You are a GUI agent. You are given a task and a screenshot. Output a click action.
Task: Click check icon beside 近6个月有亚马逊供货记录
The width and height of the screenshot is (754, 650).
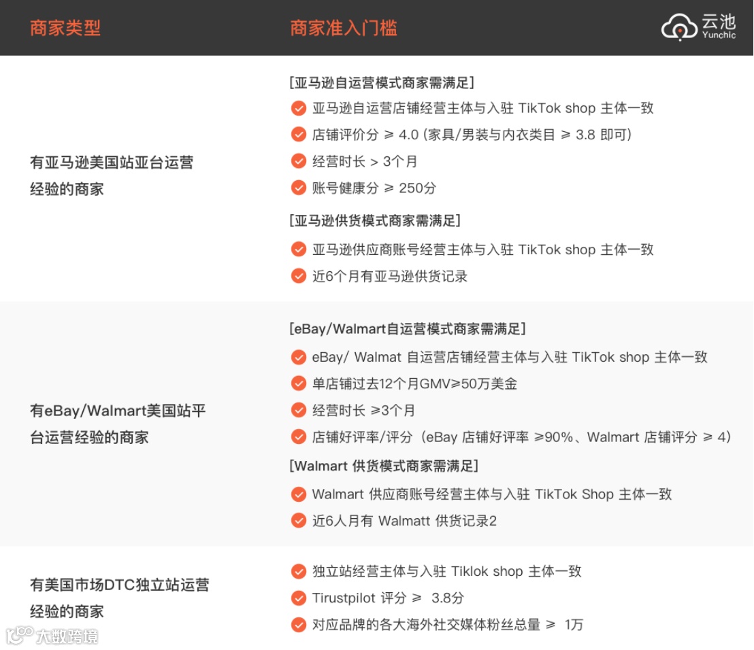[x=299, y=276]
